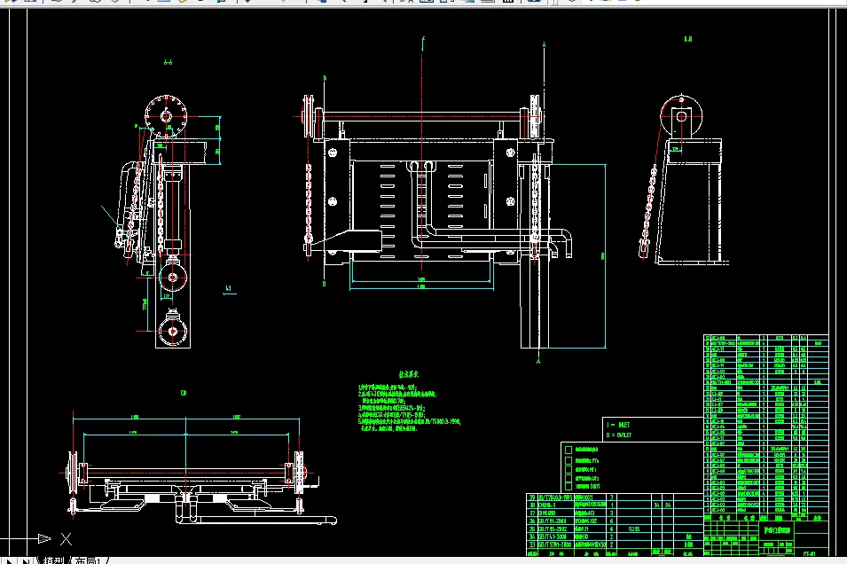Screen dimensions: 847x564
Task: Select item number 37 in parts list
Action: tap(532, 513)
